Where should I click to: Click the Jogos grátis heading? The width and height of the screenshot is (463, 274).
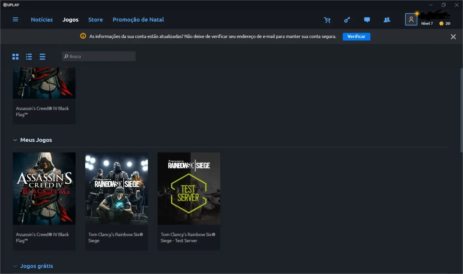point(36,266)
